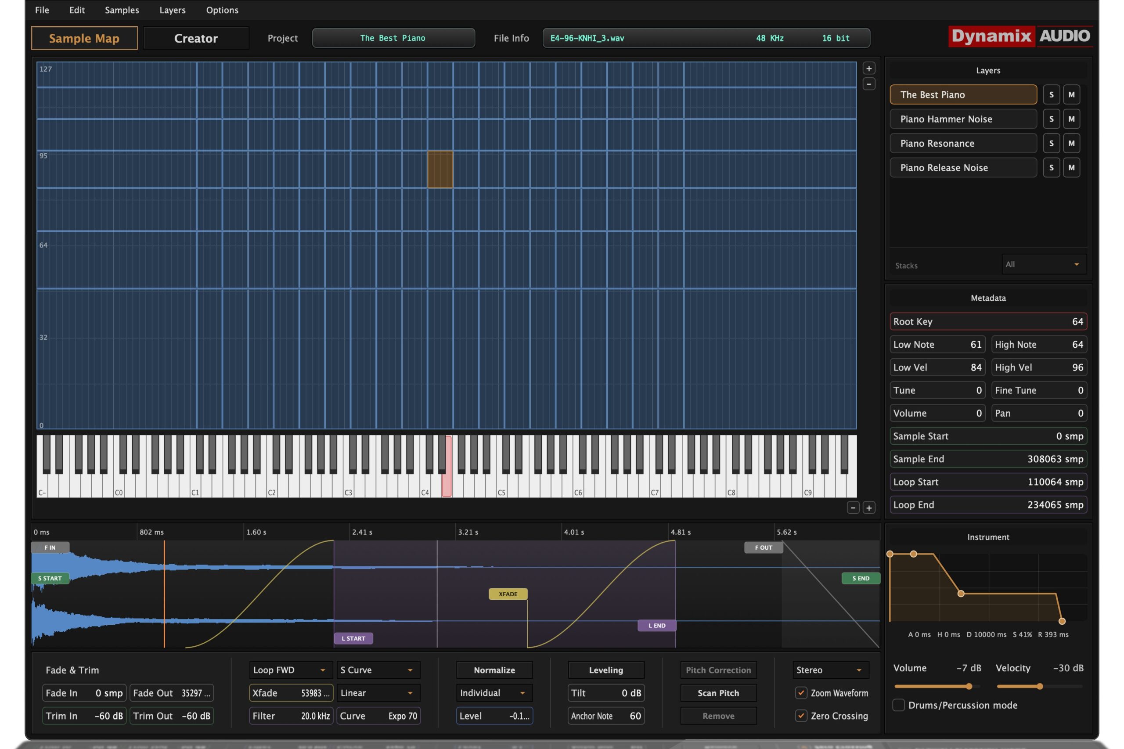Click the minus icon below the keyboard

(853, 508)
